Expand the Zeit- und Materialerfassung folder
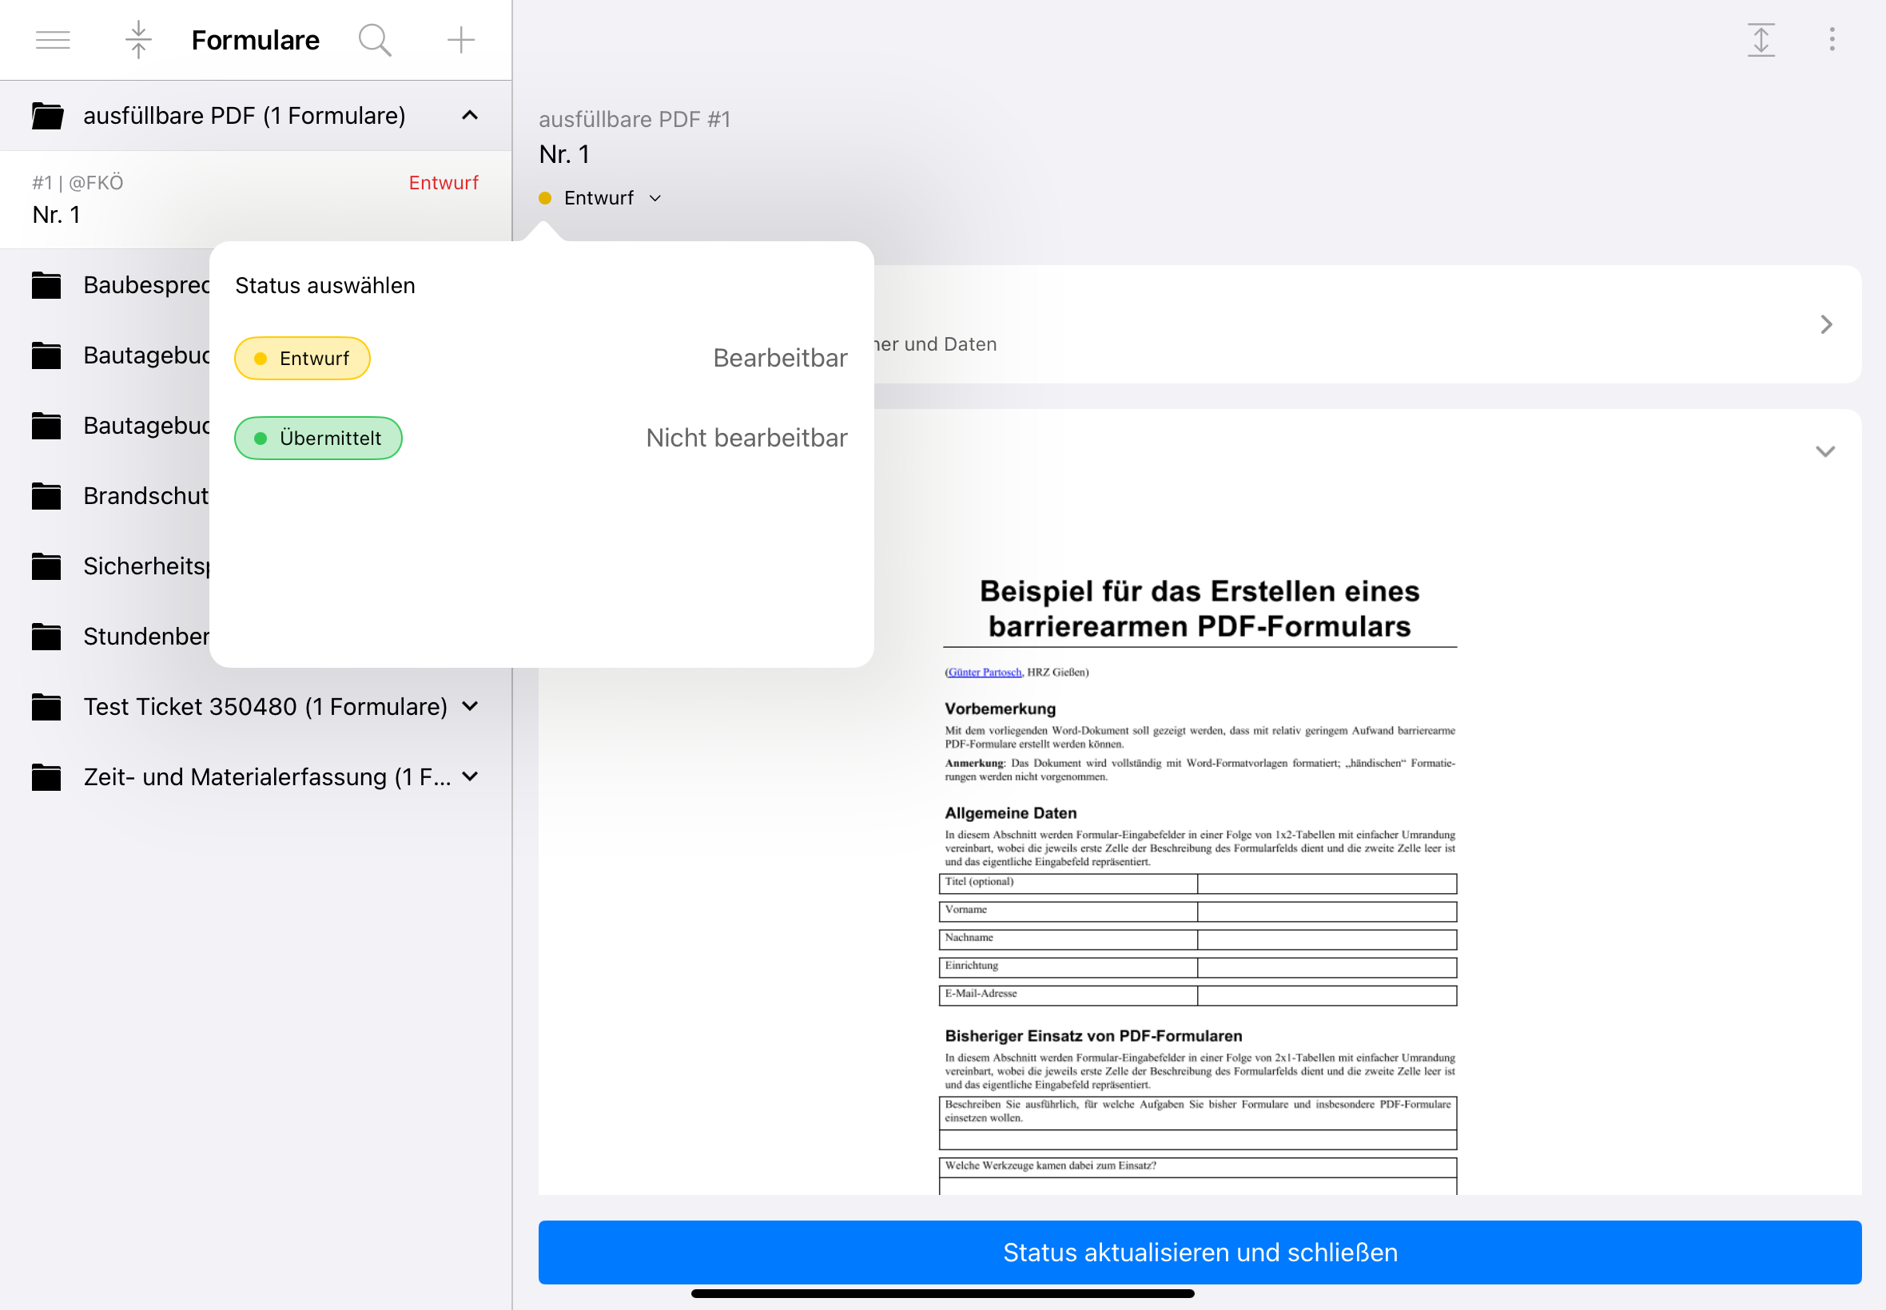The width and height of the screenshot is (1886, 1310). (x=470, y=776)
